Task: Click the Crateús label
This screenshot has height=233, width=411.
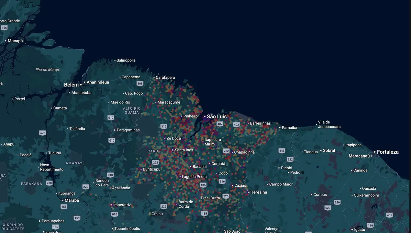Action: (320, 194)
